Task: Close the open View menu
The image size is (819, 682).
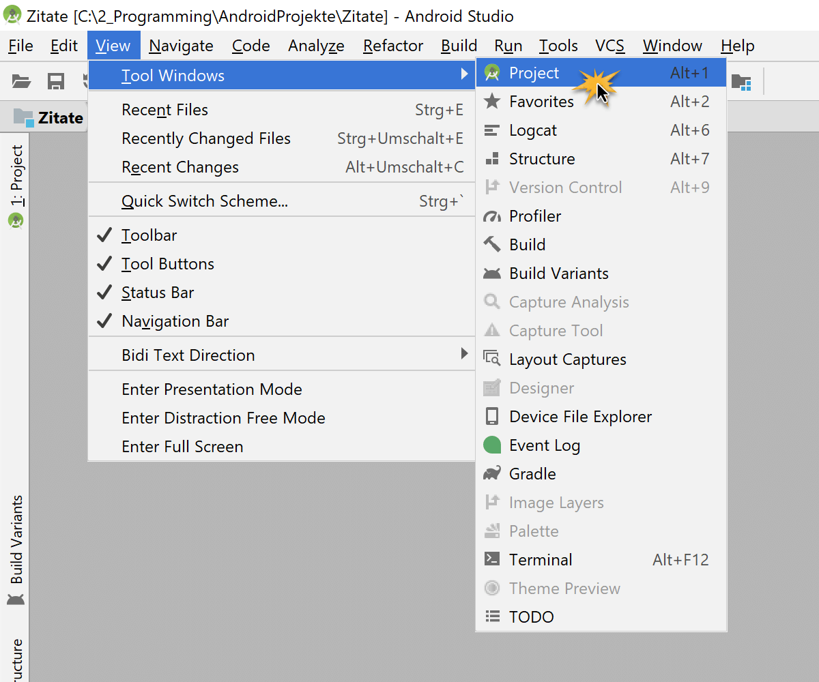Action: (x=113, y=46)
